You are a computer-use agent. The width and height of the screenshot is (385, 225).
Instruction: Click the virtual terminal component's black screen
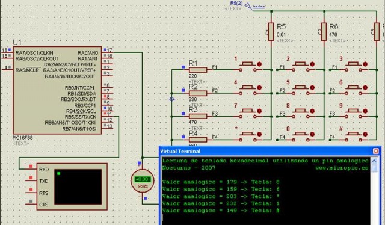click(x=78, y=186)
